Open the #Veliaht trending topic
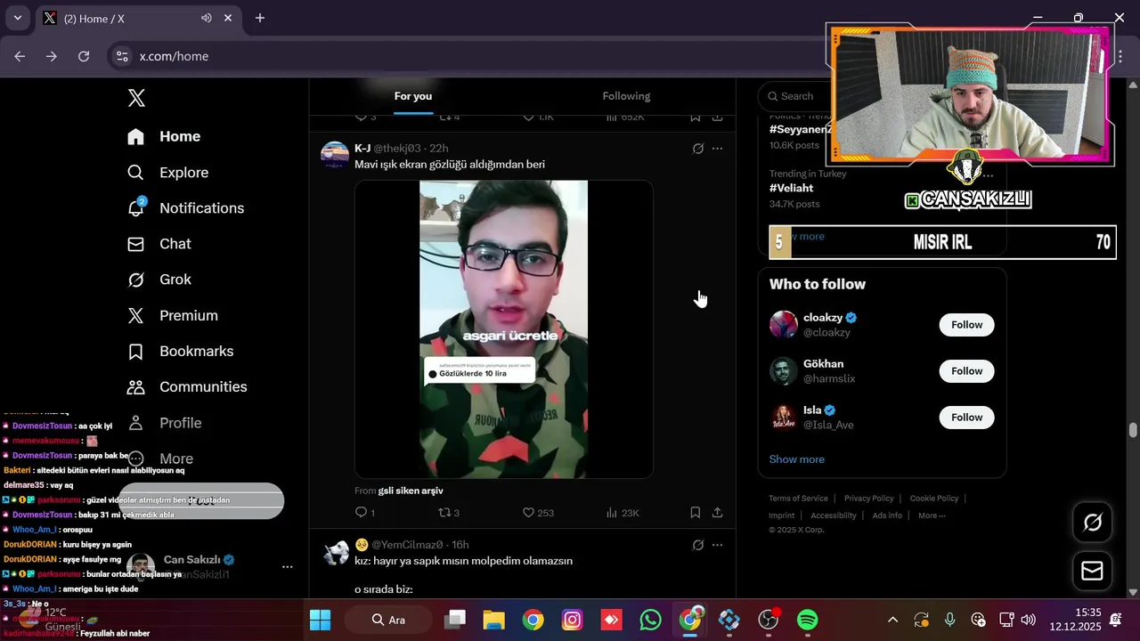The width and height of the screenshot is (1140, 641). [791, 189]
